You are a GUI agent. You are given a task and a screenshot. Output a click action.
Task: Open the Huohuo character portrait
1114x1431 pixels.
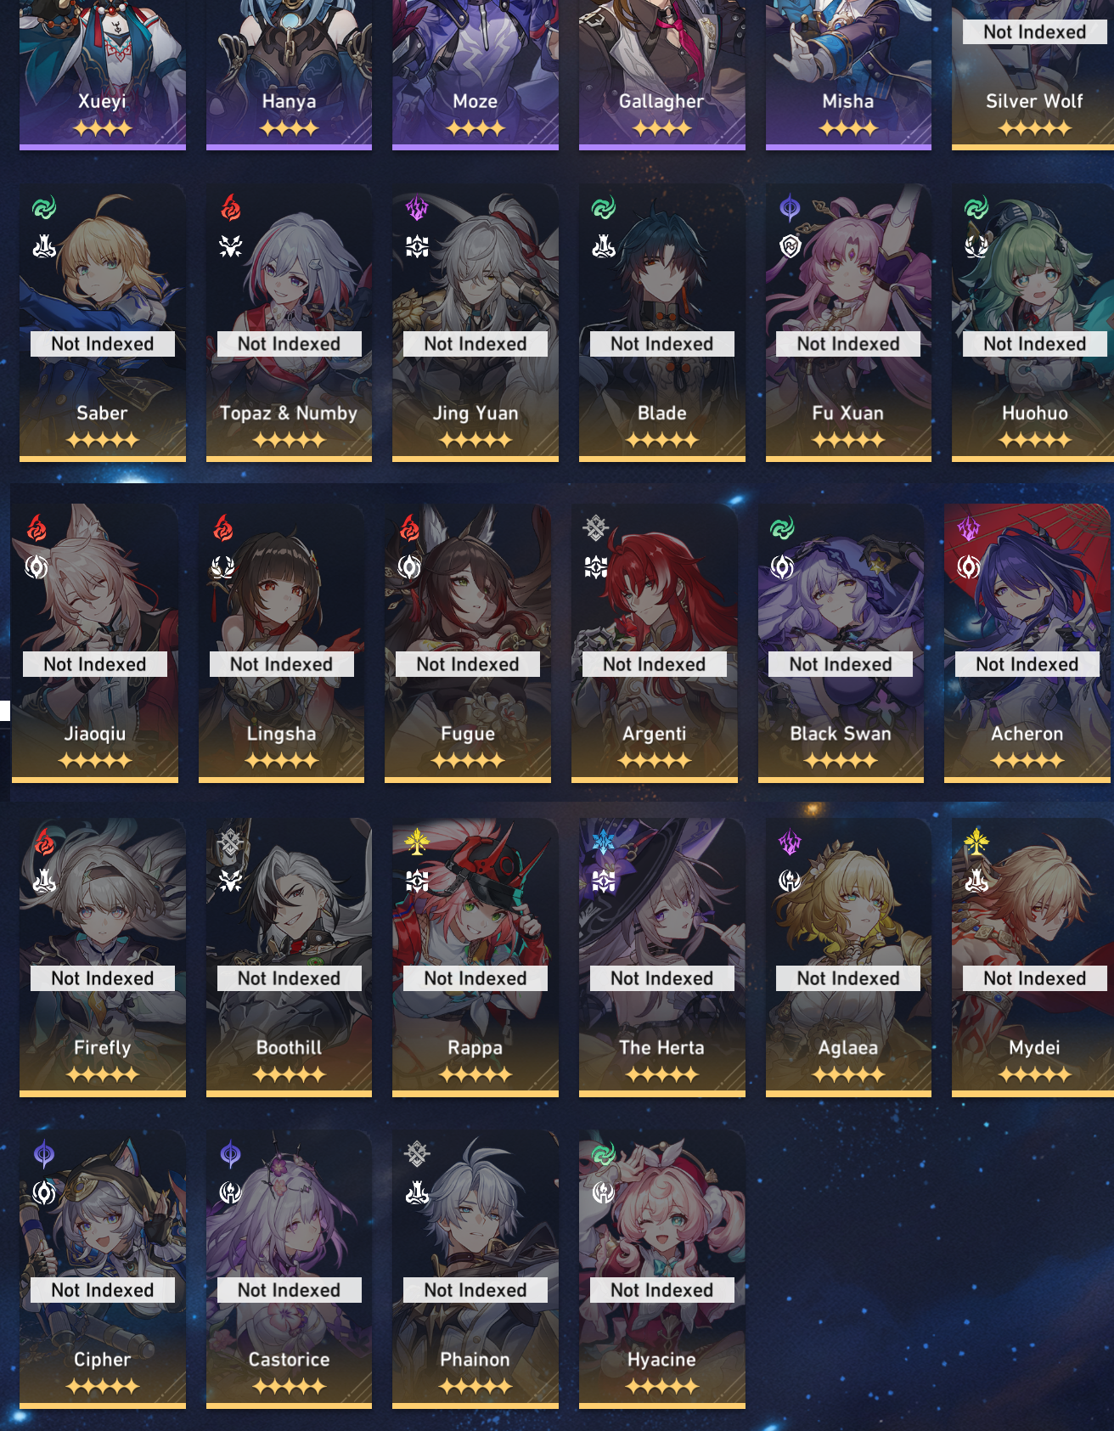coord(1033,323)
